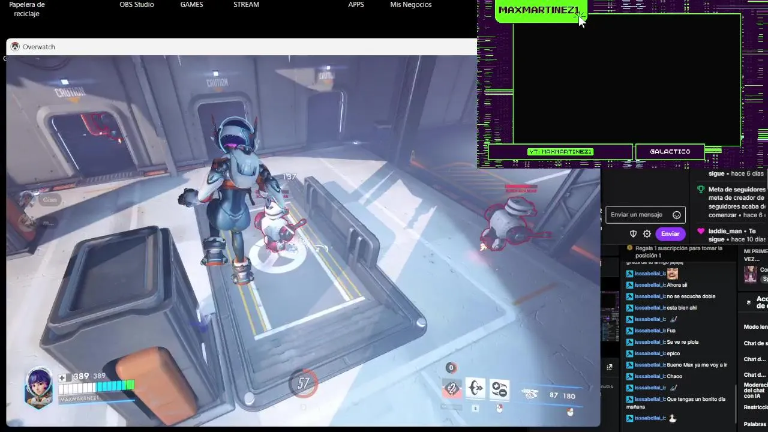Click the Regala 1 suscripción banner
This screenshot has height=432, width=768.
point(678,252)
